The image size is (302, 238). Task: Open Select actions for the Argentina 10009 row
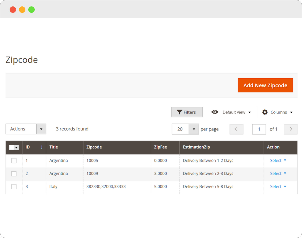pyautogui.click(x=275, y=173)
